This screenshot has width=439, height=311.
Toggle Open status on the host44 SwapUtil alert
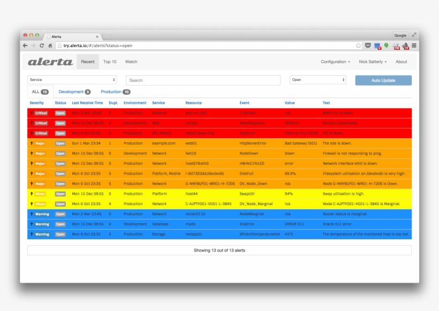60,193
